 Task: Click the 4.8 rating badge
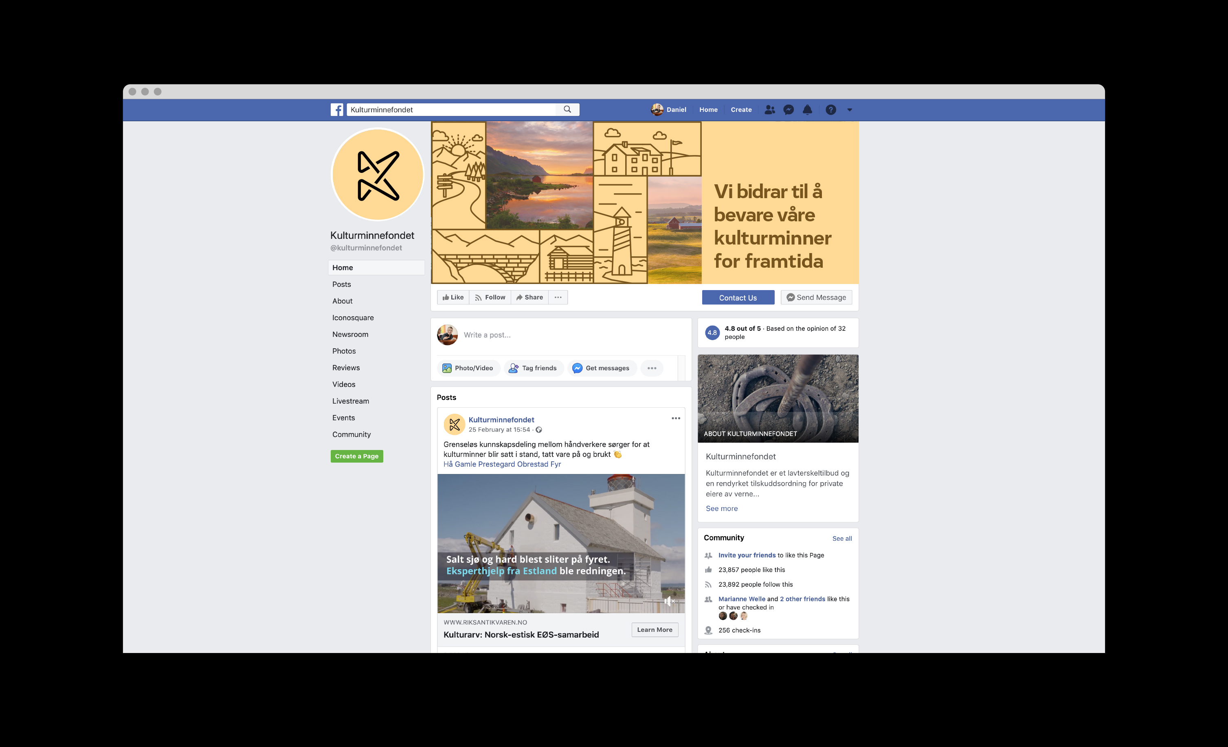(x=712, y=333)
